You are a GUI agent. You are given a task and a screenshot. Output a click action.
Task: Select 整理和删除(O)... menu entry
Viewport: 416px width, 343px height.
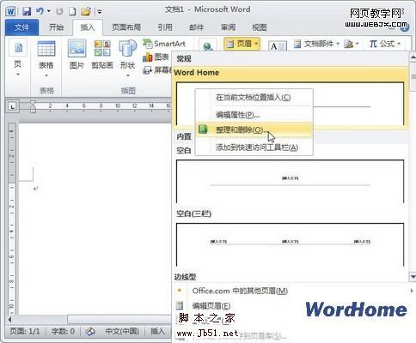254,129
